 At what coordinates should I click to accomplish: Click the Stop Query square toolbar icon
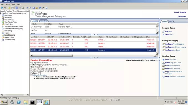27,8
